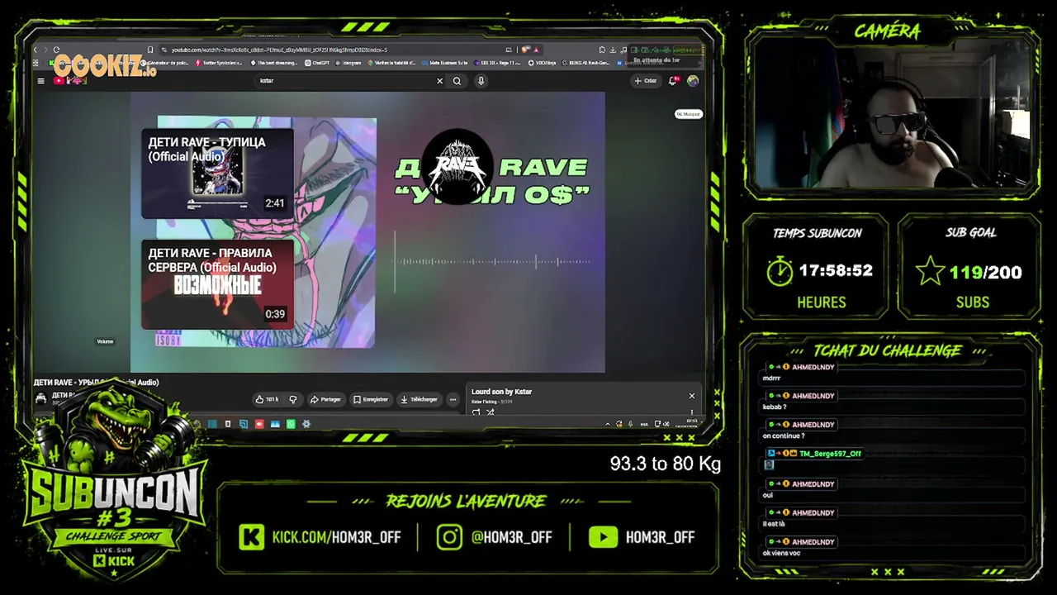Open the Meta Business Suite bookmark
This screenshot has width=1057, height=595.
[444, 63]
